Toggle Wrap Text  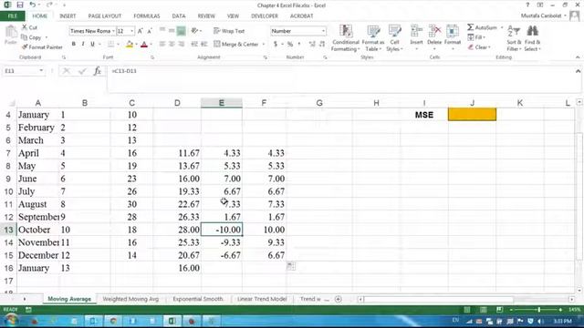click(x=229, y=31)
